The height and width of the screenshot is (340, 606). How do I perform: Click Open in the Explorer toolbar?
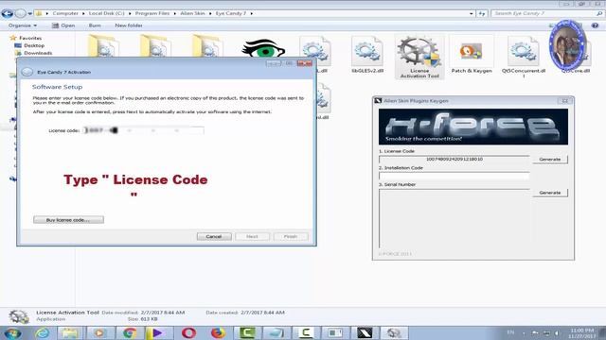click(63, 25)
